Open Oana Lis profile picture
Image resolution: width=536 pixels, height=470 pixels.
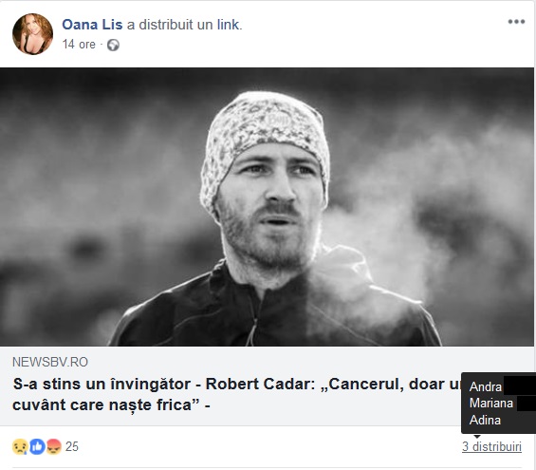(32, 34)
